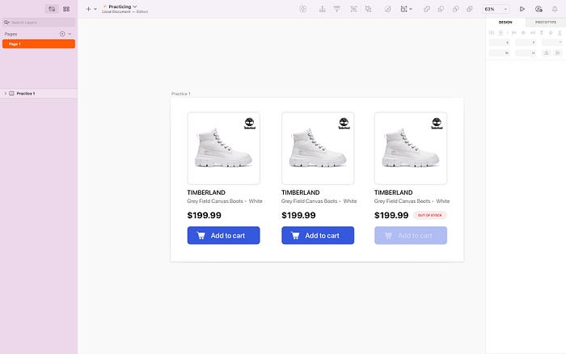The image size is (566, 354).
Task: Open the components grid view icon
Action: tap(66, 9)
